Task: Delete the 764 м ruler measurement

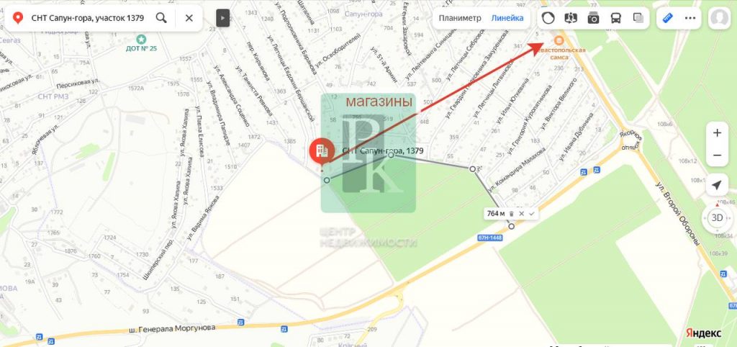Action: [512, 214]
